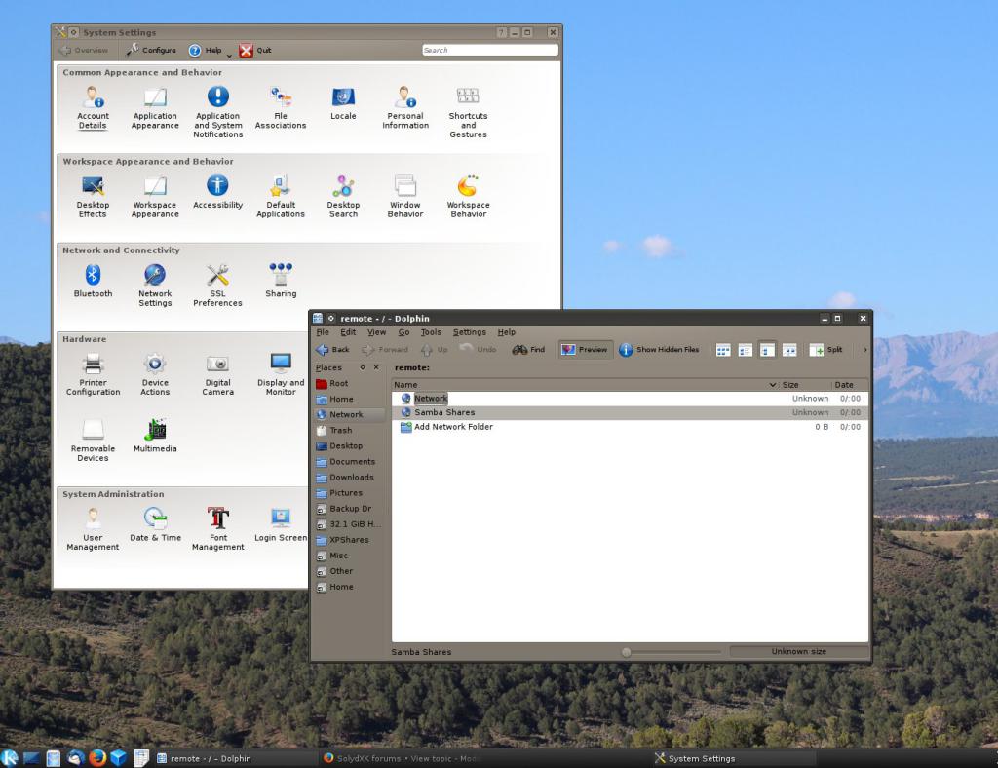Open Dolphin File menu

323,332
